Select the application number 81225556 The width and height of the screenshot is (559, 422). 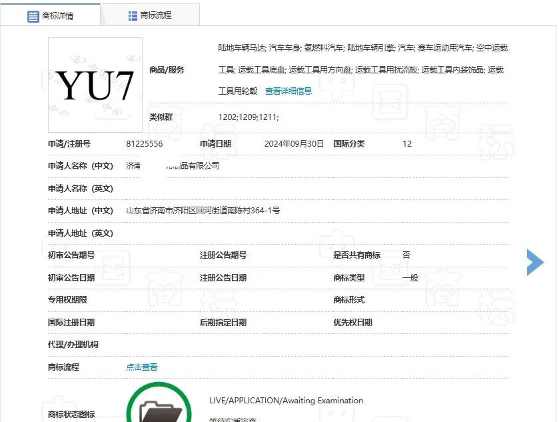145,144
